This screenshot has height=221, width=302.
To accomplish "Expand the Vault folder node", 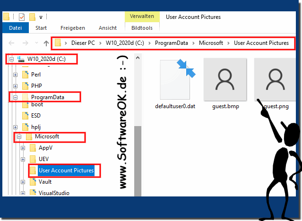I will [23, 182].
